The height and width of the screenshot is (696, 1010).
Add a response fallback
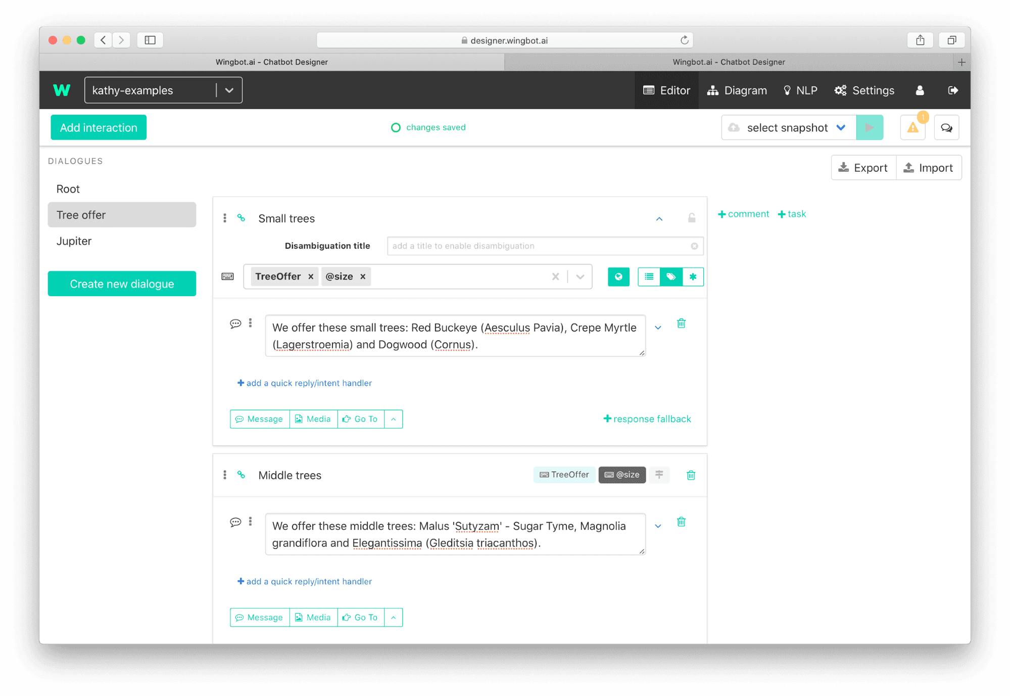coord(647,419)
